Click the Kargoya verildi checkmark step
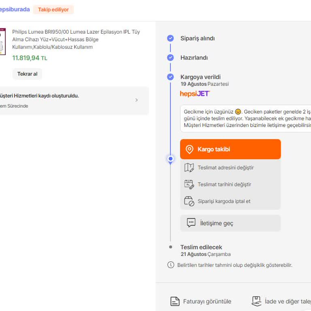 (170, 77)
